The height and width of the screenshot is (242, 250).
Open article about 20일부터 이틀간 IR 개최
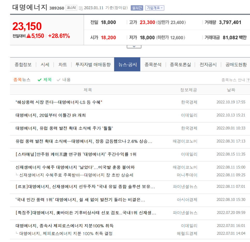click(x=50, y=115)
